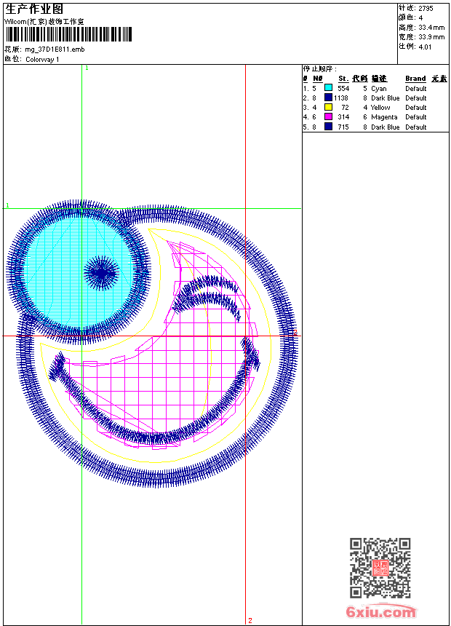This screenshot has height=626, width=451.
Task: Open the 6xiu.com watermark link
Action: coord(380,612)
